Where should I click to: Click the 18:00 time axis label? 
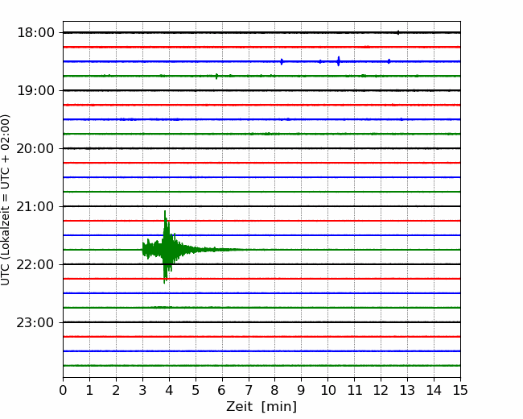(x=35, y=33)
